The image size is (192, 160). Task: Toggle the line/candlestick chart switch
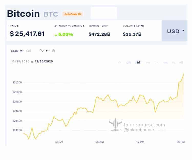48,51
